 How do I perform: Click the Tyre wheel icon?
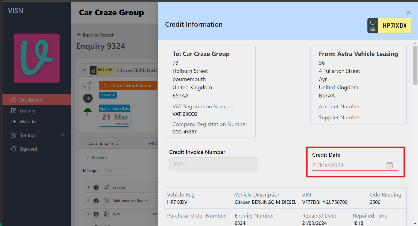[107, 214]
